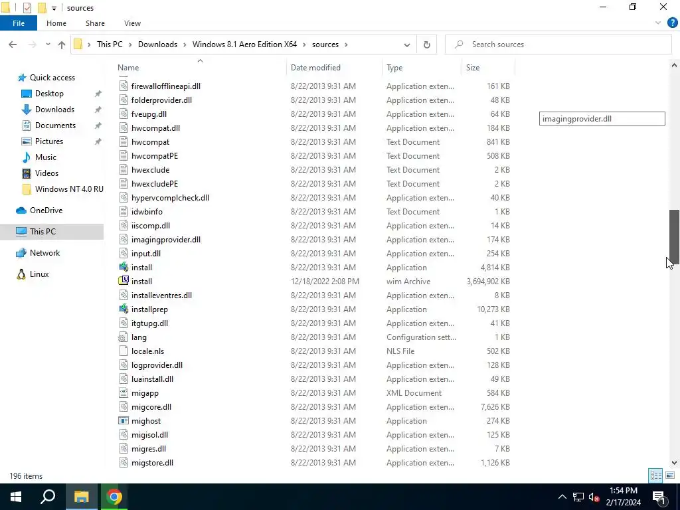Screen dimensions: 680x510
Task: Open the File ribbon tab
Action: point(19,23)
